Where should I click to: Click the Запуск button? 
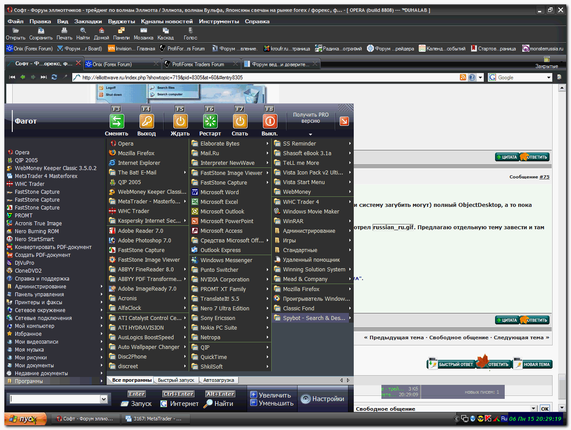136,404
